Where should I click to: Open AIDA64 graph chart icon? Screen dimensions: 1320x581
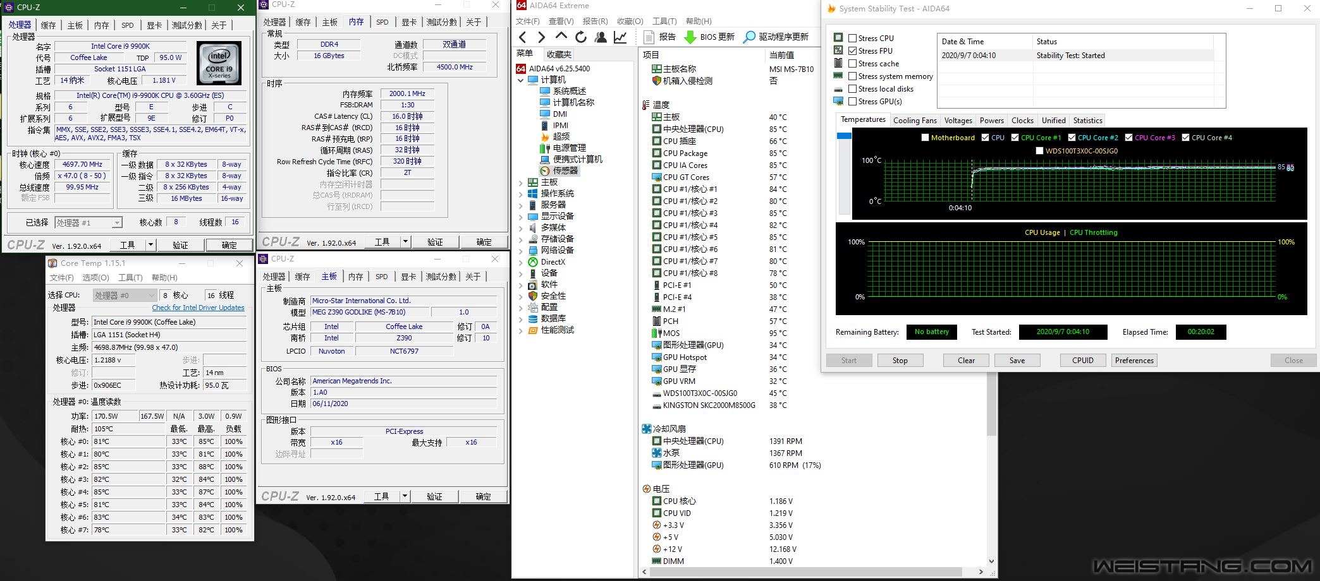coord(621,37)
